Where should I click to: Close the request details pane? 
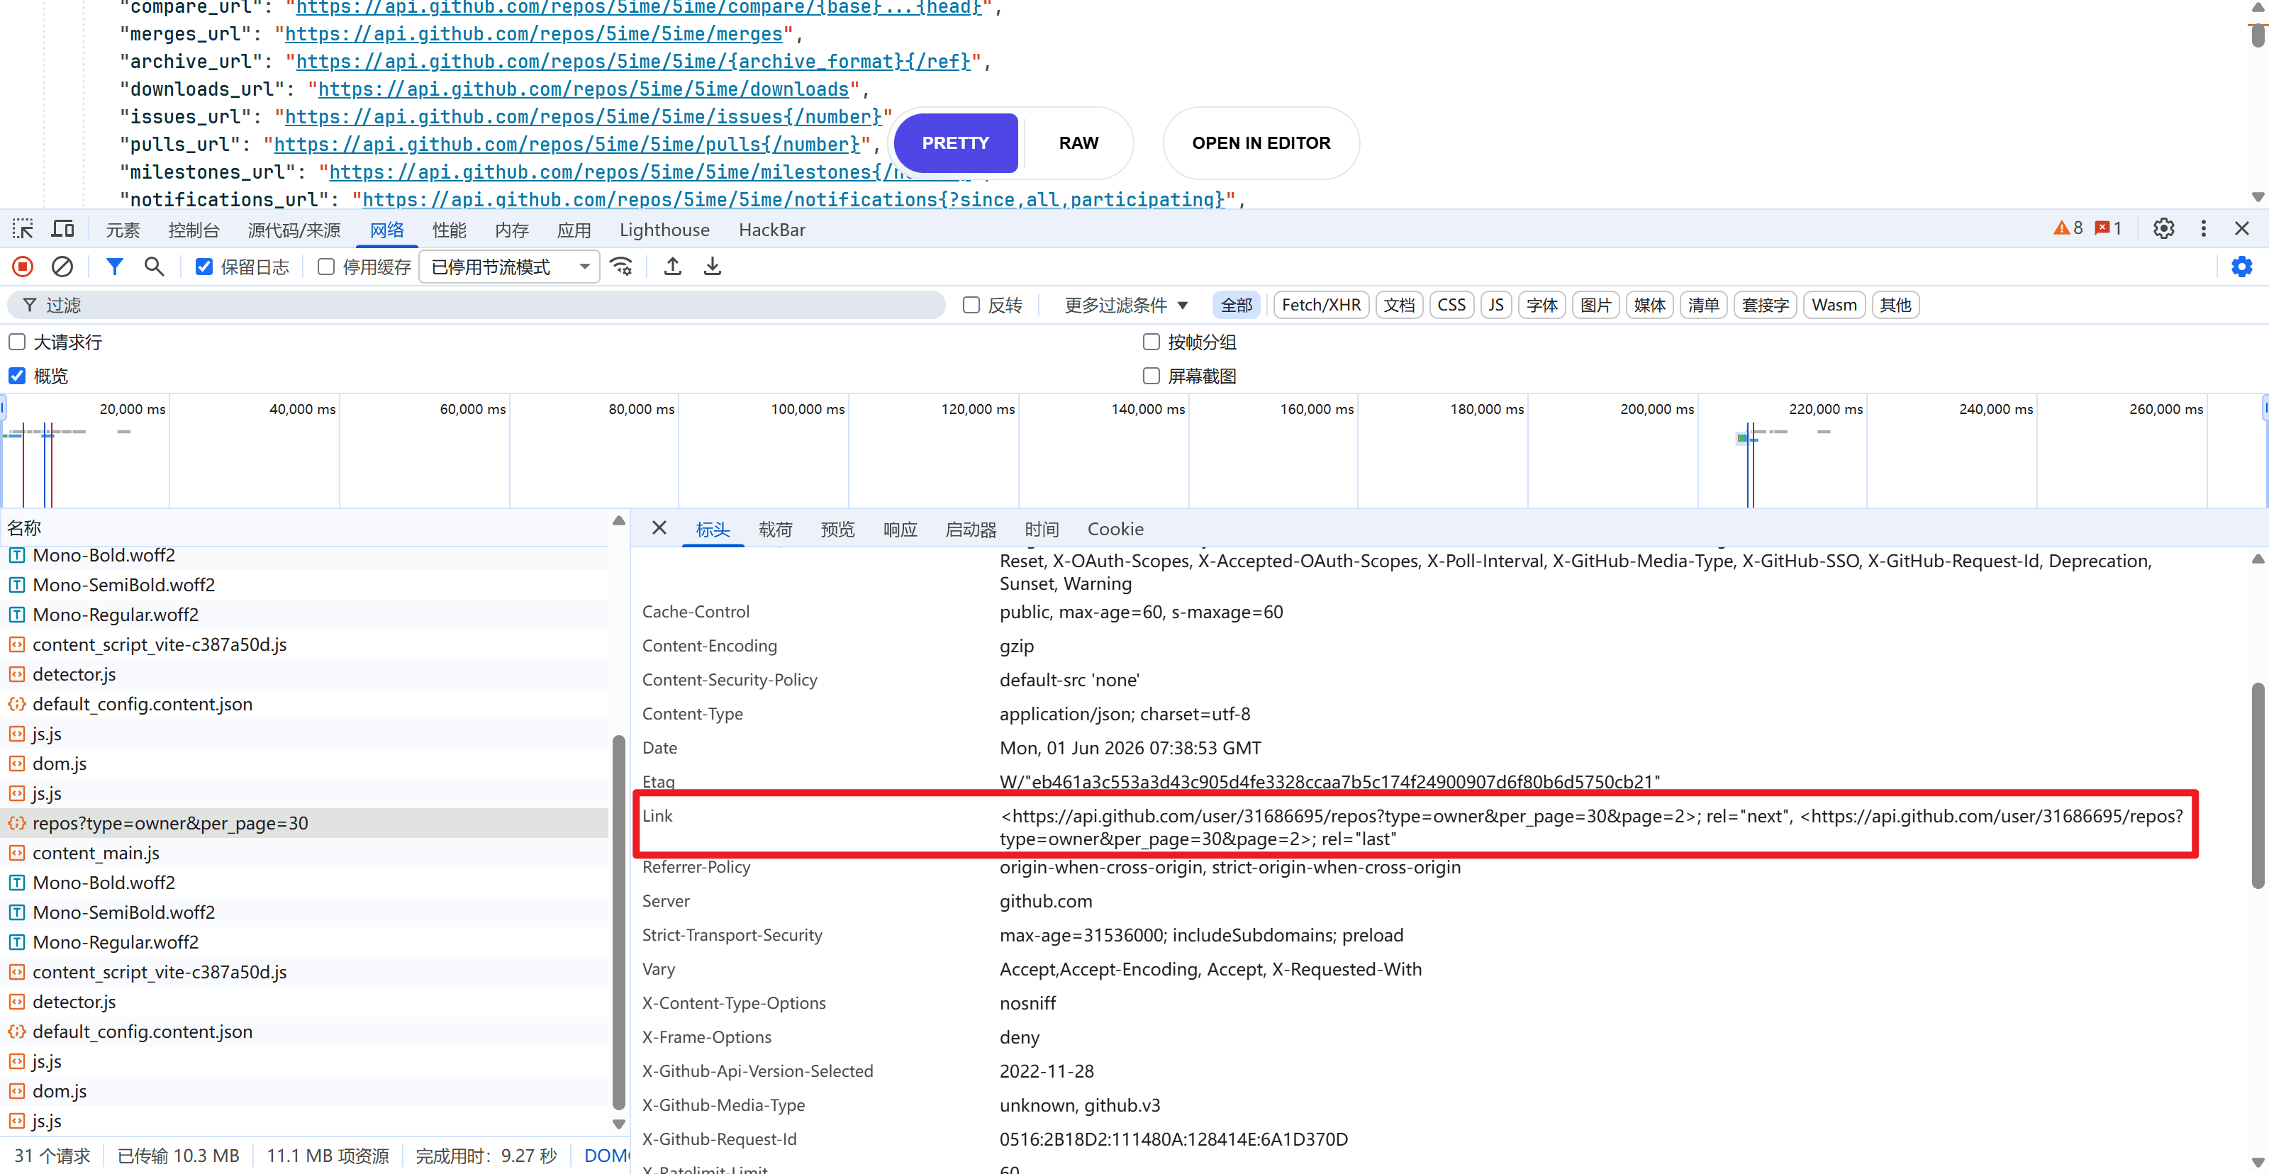tap(659, 527)
